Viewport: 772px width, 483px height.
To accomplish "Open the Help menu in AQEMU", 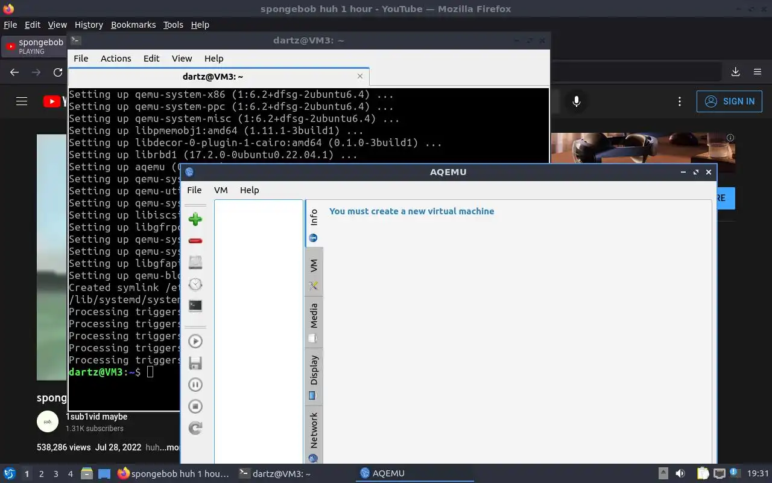I will click(249, 190).
